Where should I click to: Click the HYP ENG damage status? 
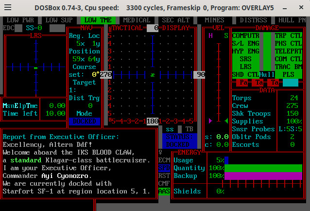(246, 51)
